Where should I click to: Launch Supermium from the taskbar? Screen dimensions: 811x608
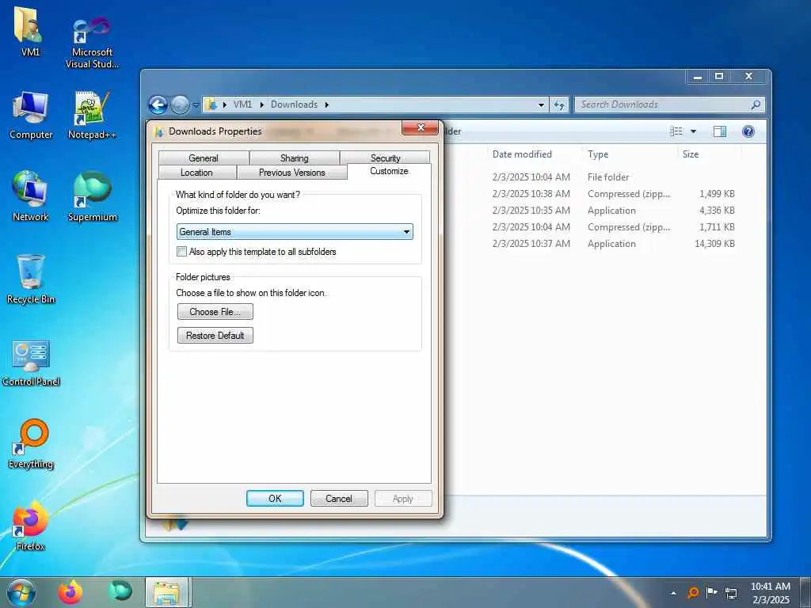pos(120,591)
